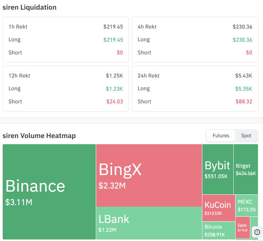Image resolution: width=263 pixels, height=241 pixels.
Task: Click the Short label in 12h Rekt card
Action: [15, 101]
